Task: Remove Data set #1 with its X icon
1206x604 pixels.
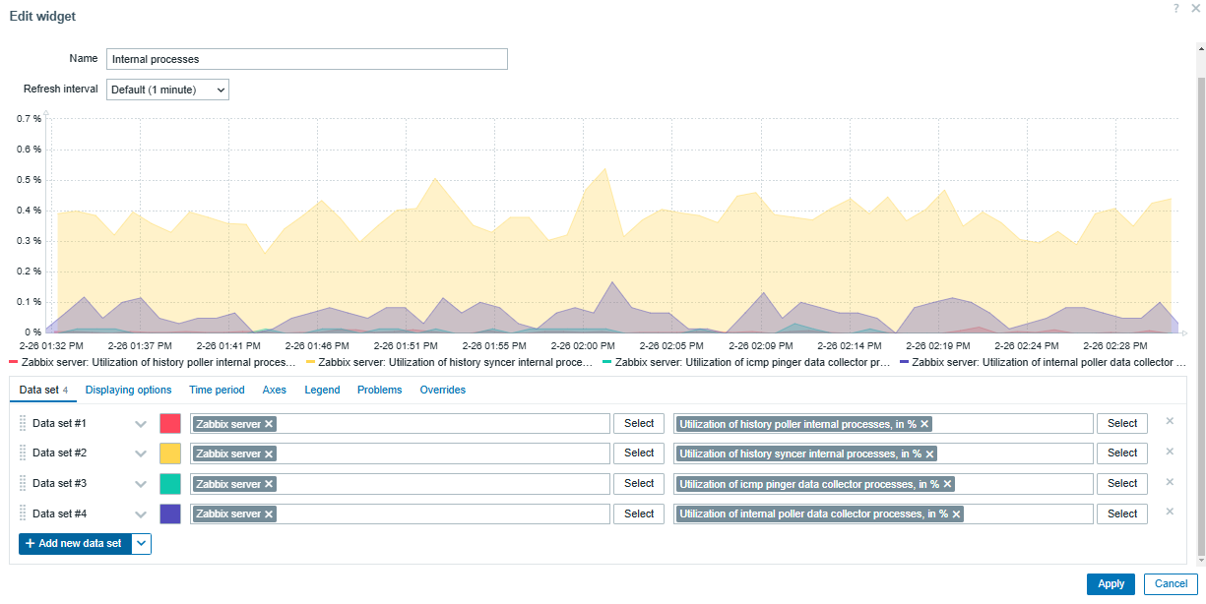Action: (x=1170, y=421)
